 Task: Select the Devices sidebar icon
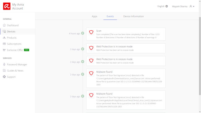point(4,31)
